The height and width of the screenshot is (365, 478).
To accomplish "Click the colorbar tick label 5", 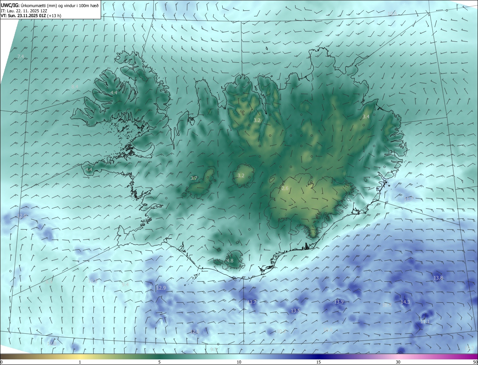I will [159, 362].
